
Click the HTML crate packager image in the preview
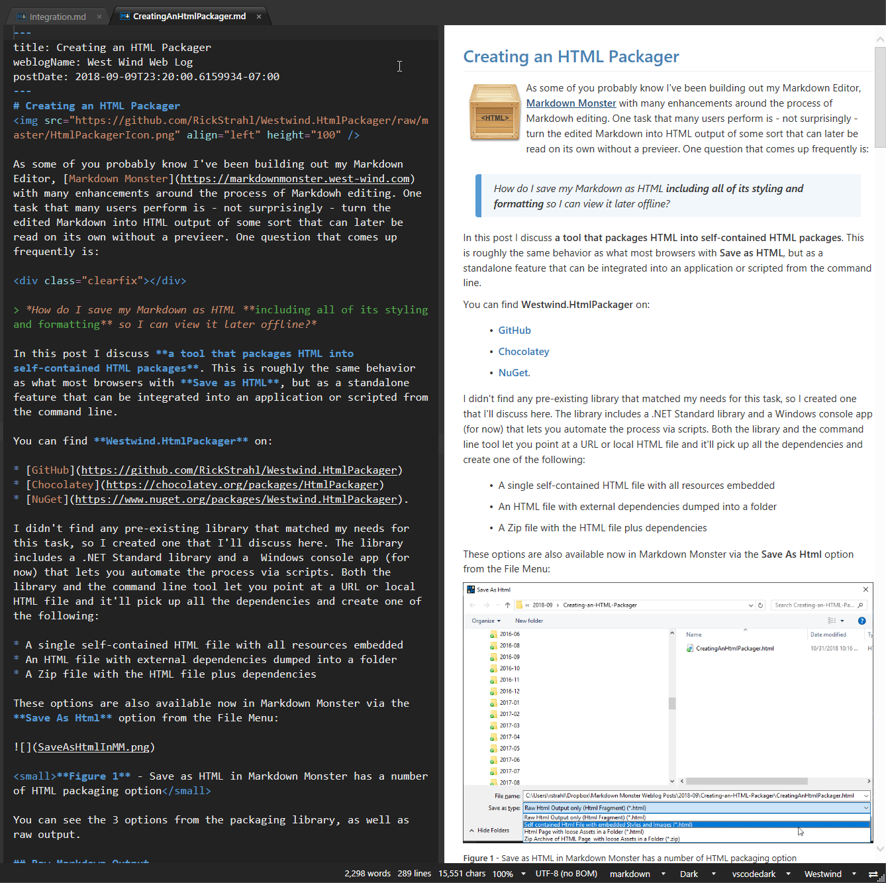(494, 113)
